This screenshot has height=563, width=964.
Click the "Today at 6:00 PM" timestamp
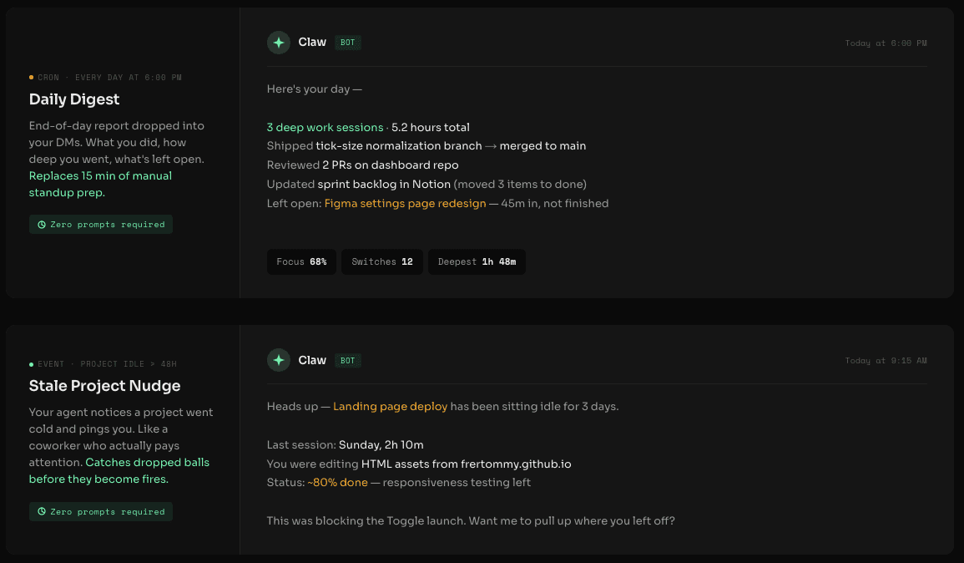pos(886,43)
